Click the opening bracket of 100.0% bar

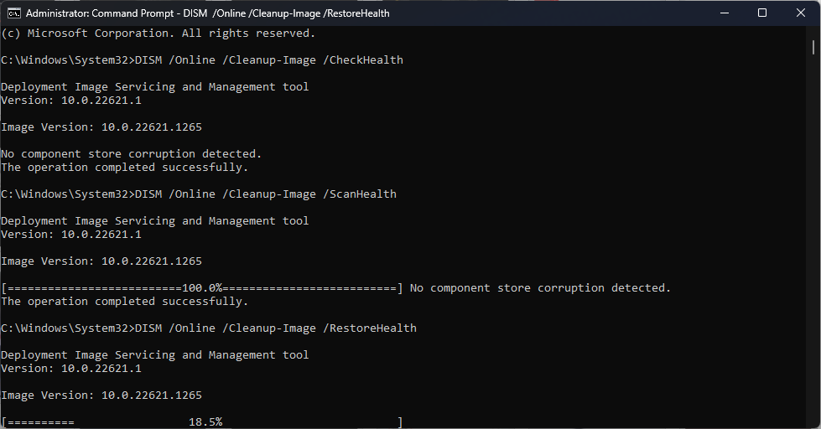(4, 287)
